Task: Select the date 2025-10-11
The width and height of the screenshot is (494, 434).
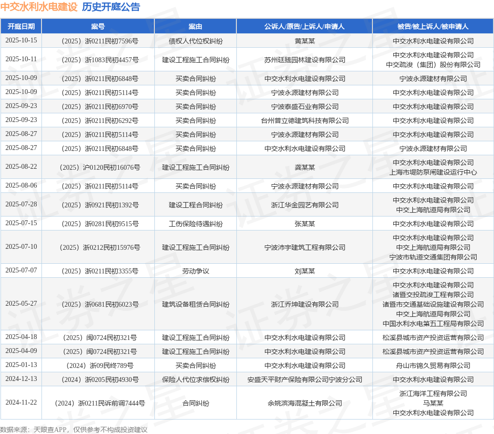Action: [x=21, y=59]
